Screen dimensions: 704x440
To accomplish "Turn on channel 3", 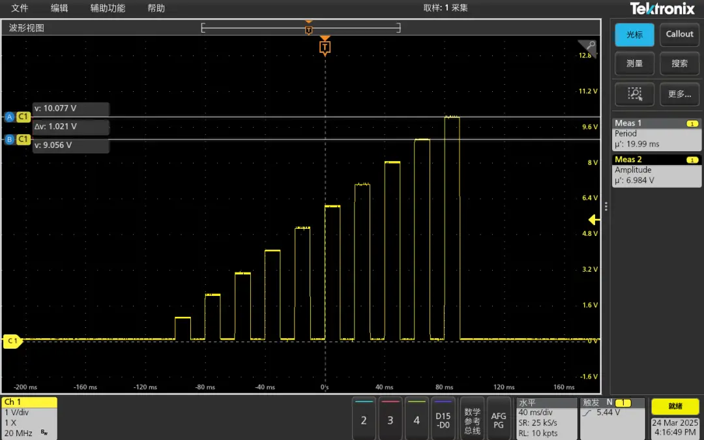I will [x=390, y=418].
